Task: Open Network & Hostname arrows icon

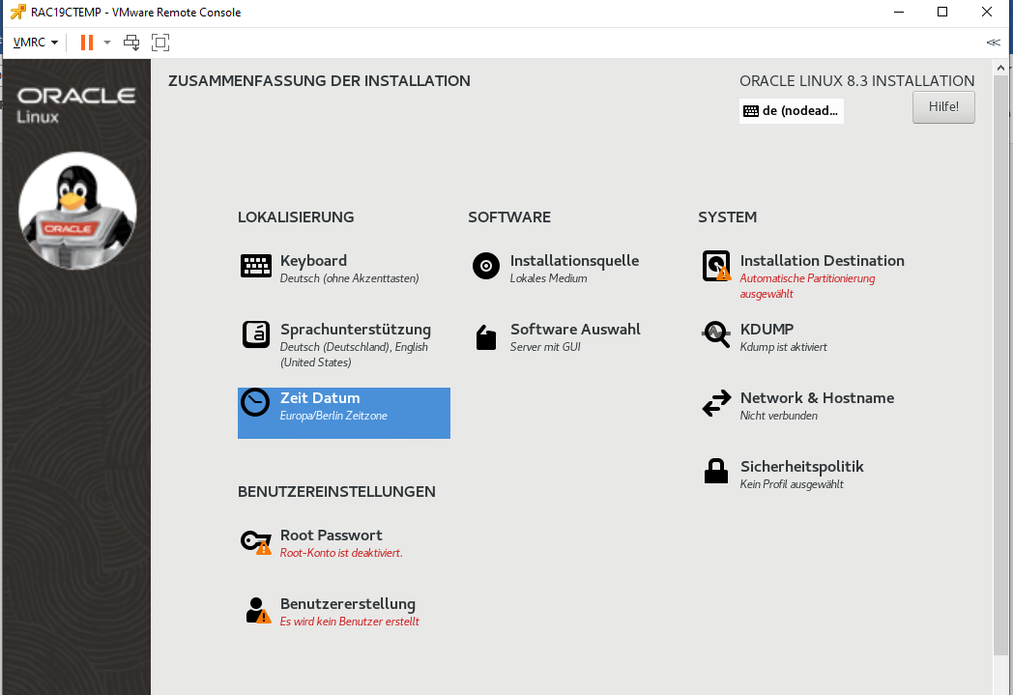Action: (x=716, y=404)
